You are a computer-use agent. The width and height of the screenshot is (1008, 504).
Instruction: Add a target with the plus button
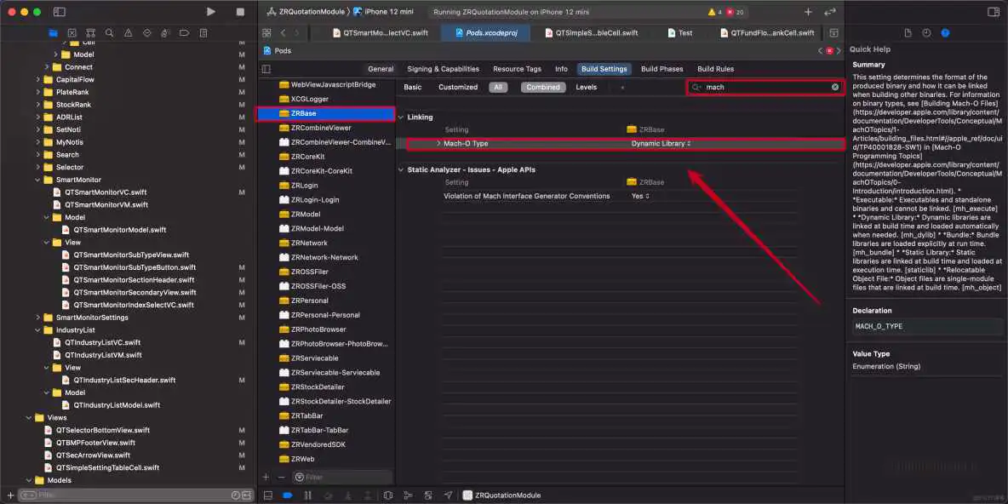(266, 477)
